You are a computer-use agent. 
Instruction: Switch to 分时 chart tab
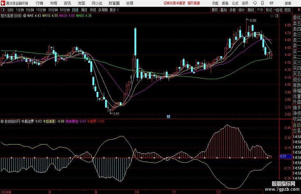click(x=11, y=10)
